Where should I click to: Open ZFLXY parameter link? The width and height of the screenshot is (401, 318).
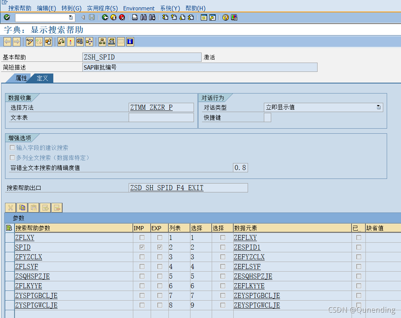pos(25,237)
